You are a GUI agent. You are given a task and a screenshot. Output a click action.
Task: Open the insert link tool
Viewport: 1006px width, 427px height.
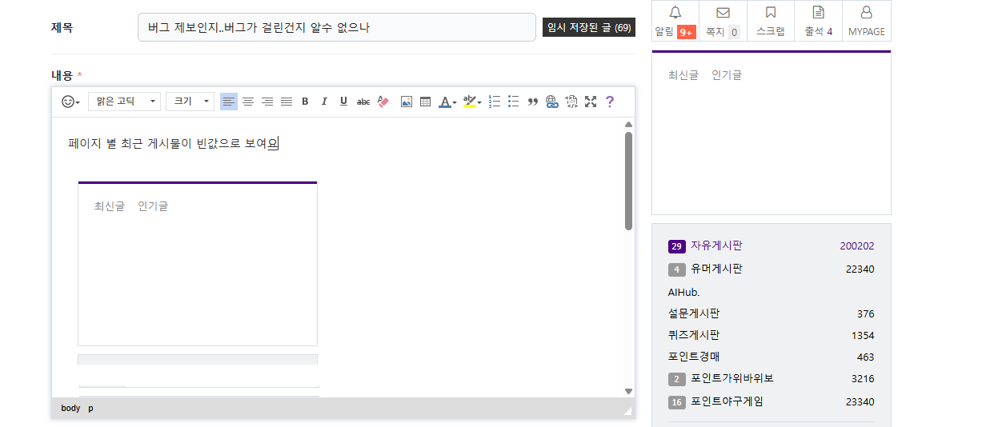(x=551, y=102)
